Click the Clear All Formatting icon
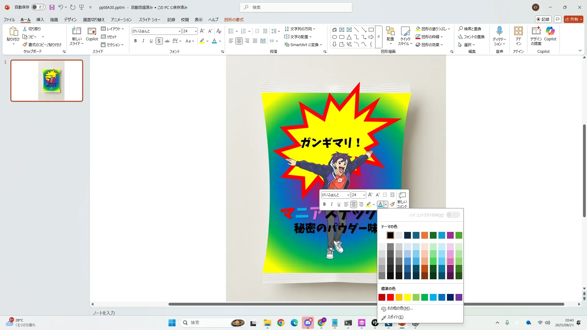Screen dimensions: 587x330 coord(219,31)
